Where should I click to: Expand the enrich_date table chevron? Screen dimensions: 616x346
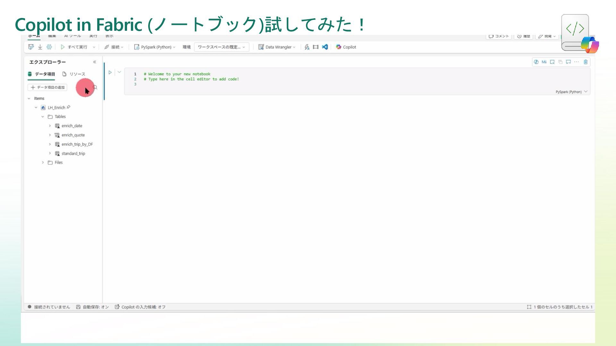[x=50, y=126]
